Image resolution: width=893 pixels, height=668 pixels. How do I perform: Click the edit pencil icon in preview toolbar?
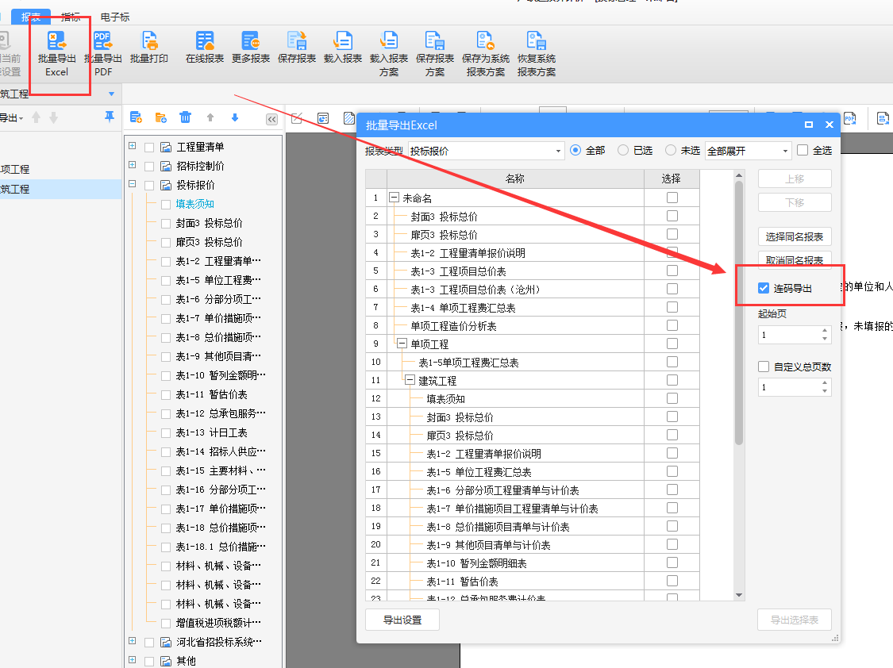click(297, 117)
